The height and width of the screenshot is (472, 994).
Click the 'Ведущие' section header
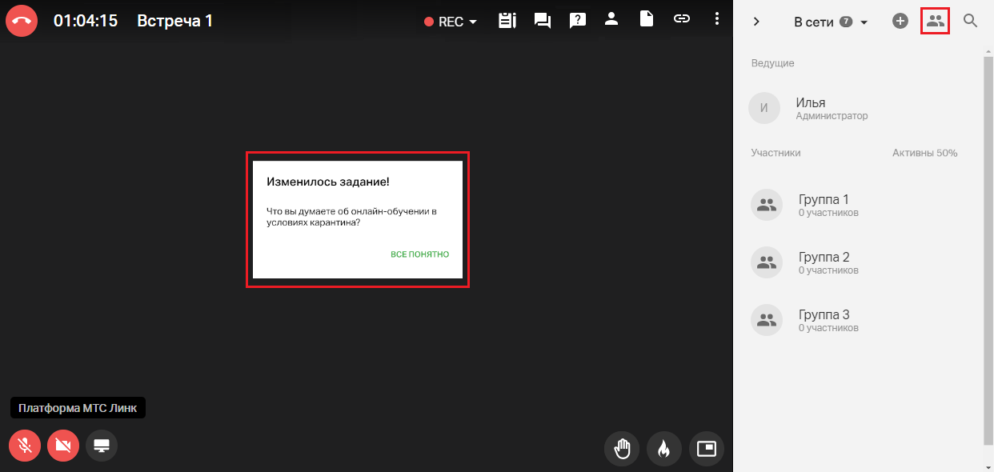click(x=773, y=63)
